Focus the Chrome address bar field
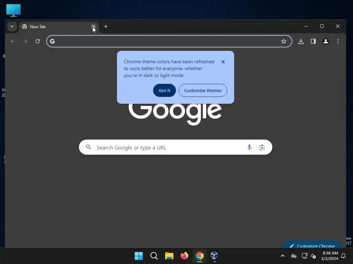353x264 pixels. (169, 41)
